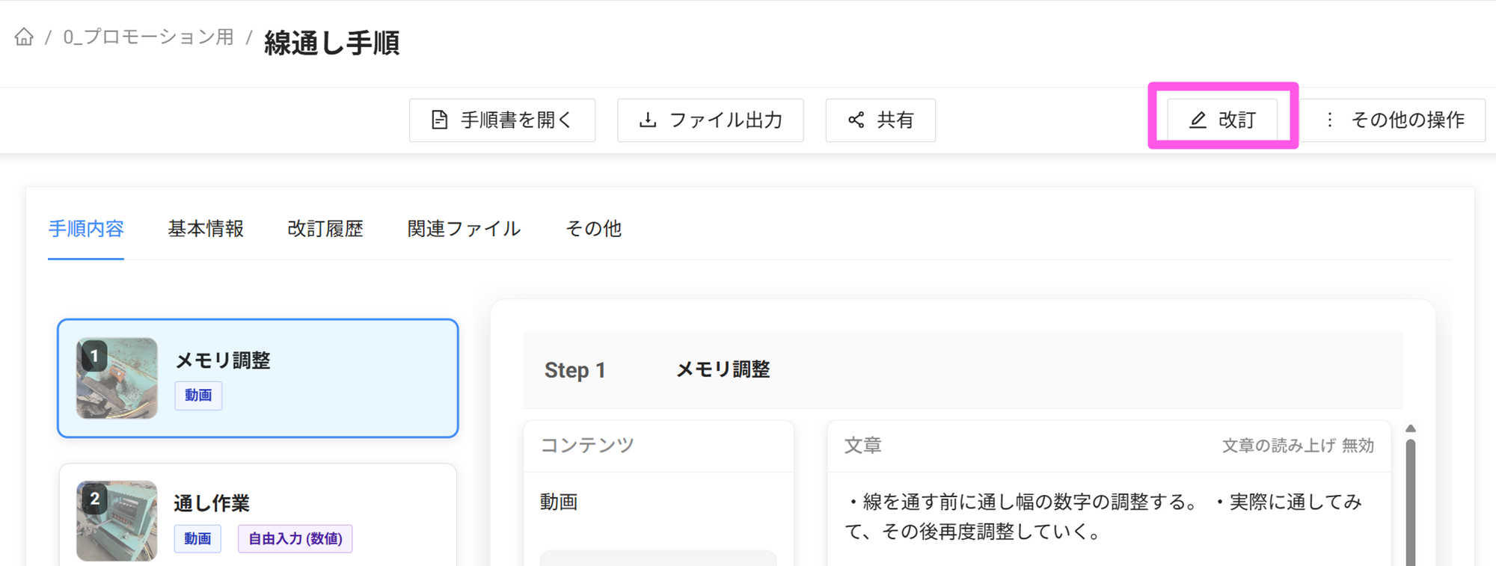Open the 0_プロモーション用 breadcrumb folder
This screenshot has width=1496, height=566.
tap(148, 37)
